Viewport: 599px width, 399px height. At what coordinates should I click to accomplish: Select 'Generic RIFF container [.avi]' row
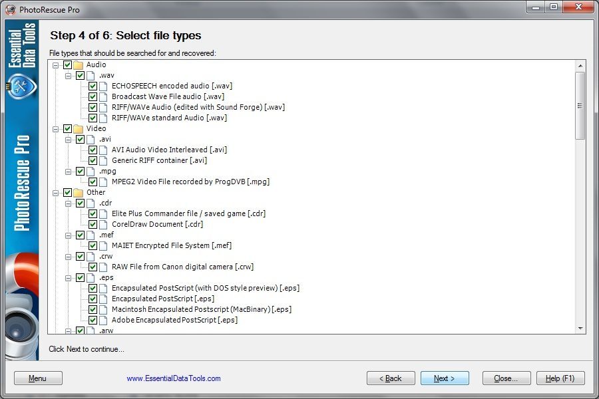click(x=159, y=160)
